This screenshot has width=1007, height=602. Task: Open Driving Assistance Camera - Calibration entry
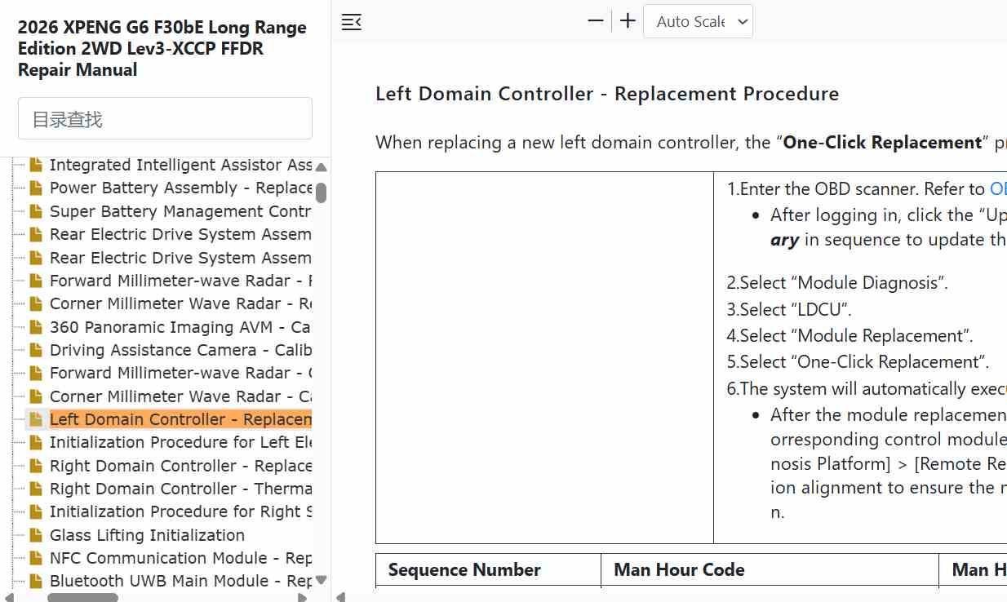pos(180,350)
